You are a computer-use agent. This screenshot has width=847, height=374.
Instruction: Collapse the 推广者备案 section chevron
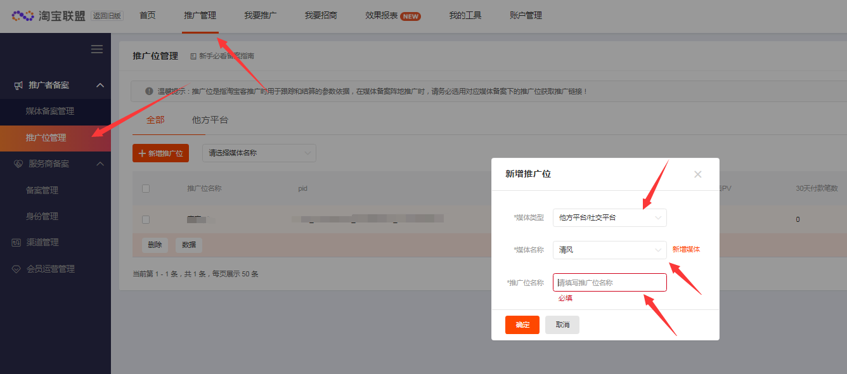pos(100,85)
